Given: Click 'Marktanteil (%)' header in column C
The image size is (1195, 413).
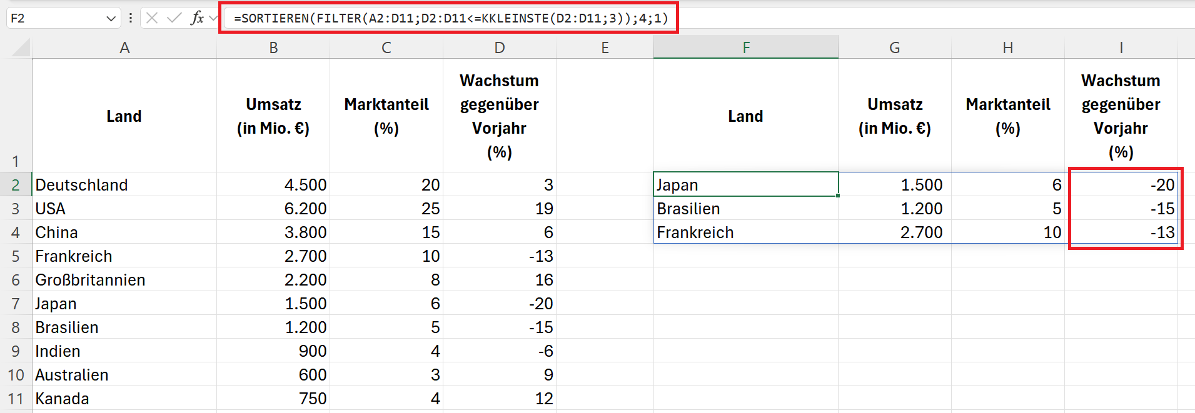Looking at the screenshot, I should 386,116.
